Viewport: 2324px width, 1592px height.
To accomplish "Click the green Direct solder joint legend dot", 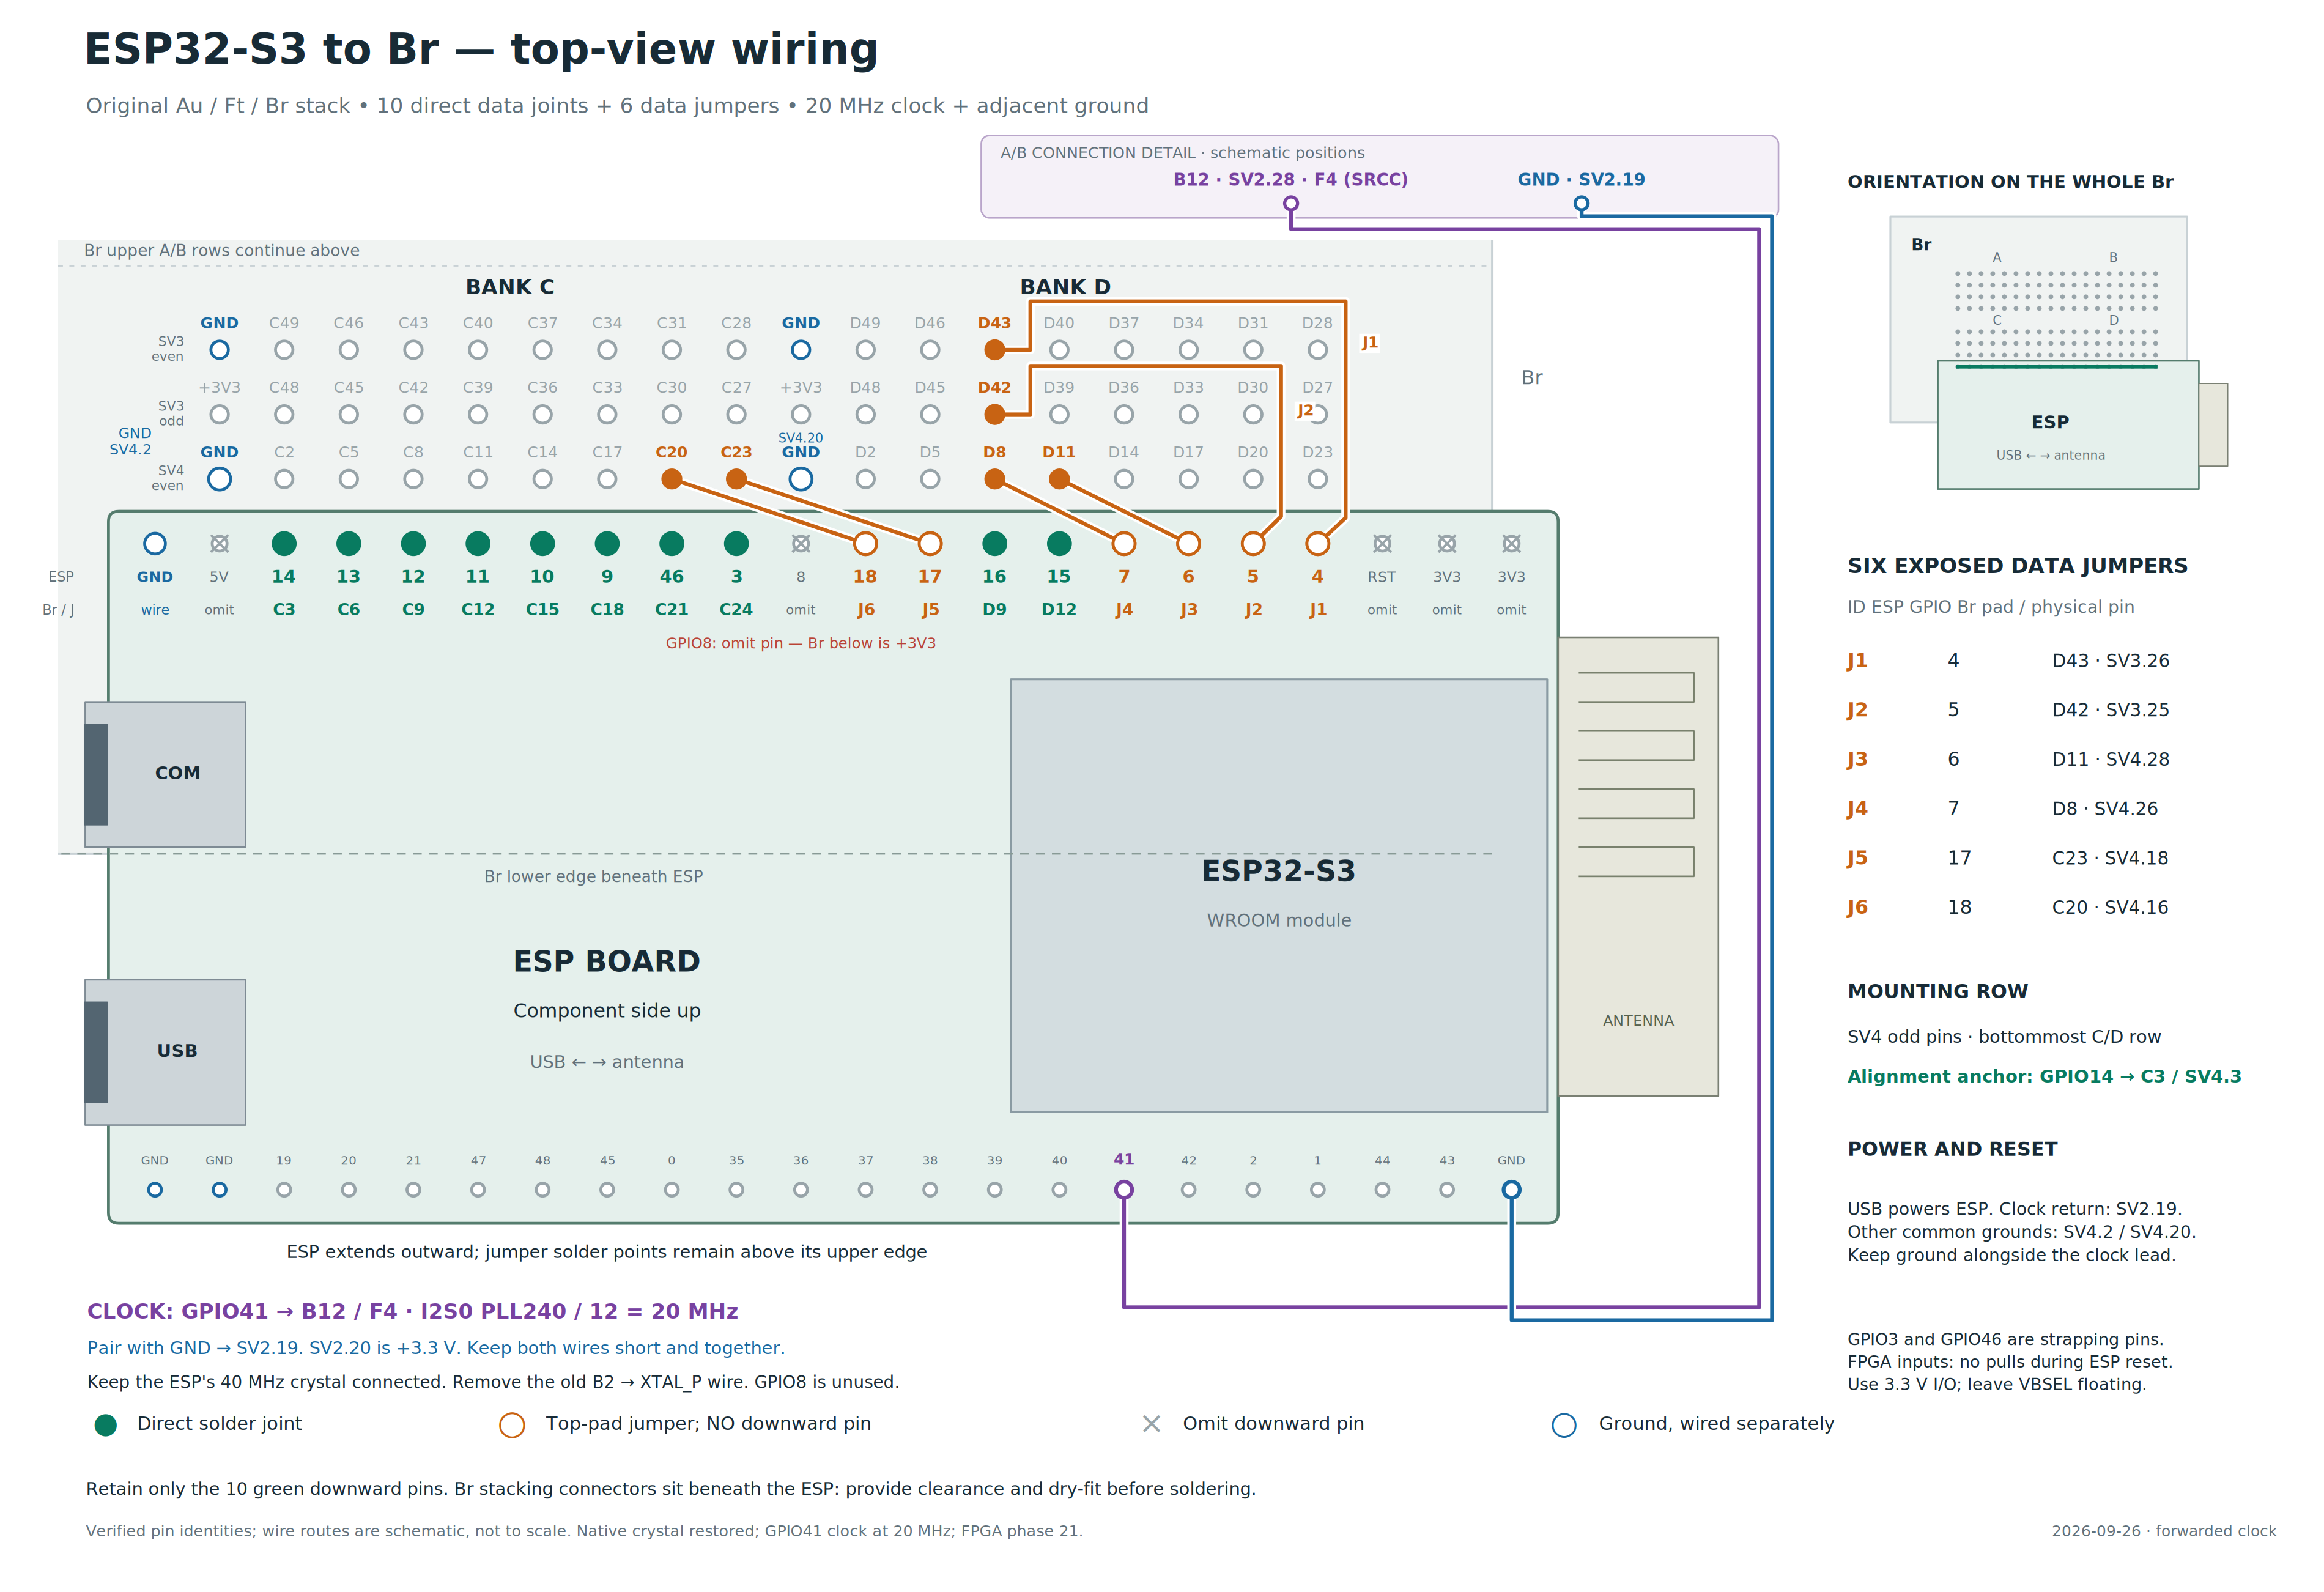I will [105, 1425].
